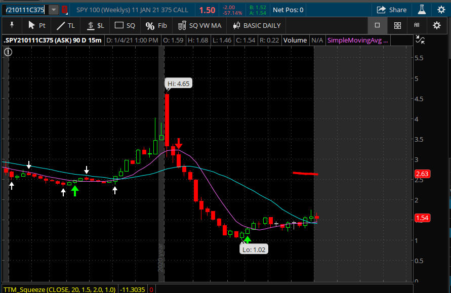
Task: Toggle the All charts layout button
Action: point(417,25)
